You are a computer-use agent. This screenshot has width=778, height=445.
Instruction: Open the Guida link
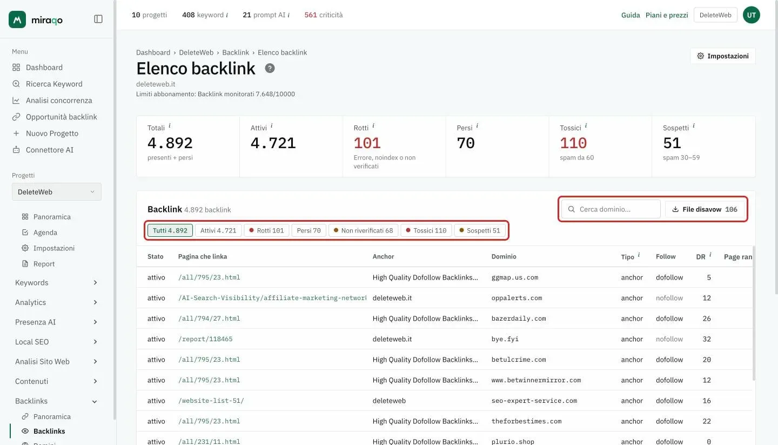tap(631, 15)
